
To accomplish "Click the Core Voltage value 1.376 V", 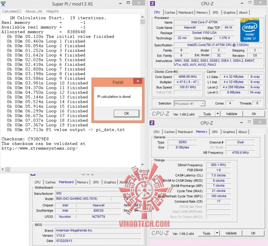I will [224, 38].
